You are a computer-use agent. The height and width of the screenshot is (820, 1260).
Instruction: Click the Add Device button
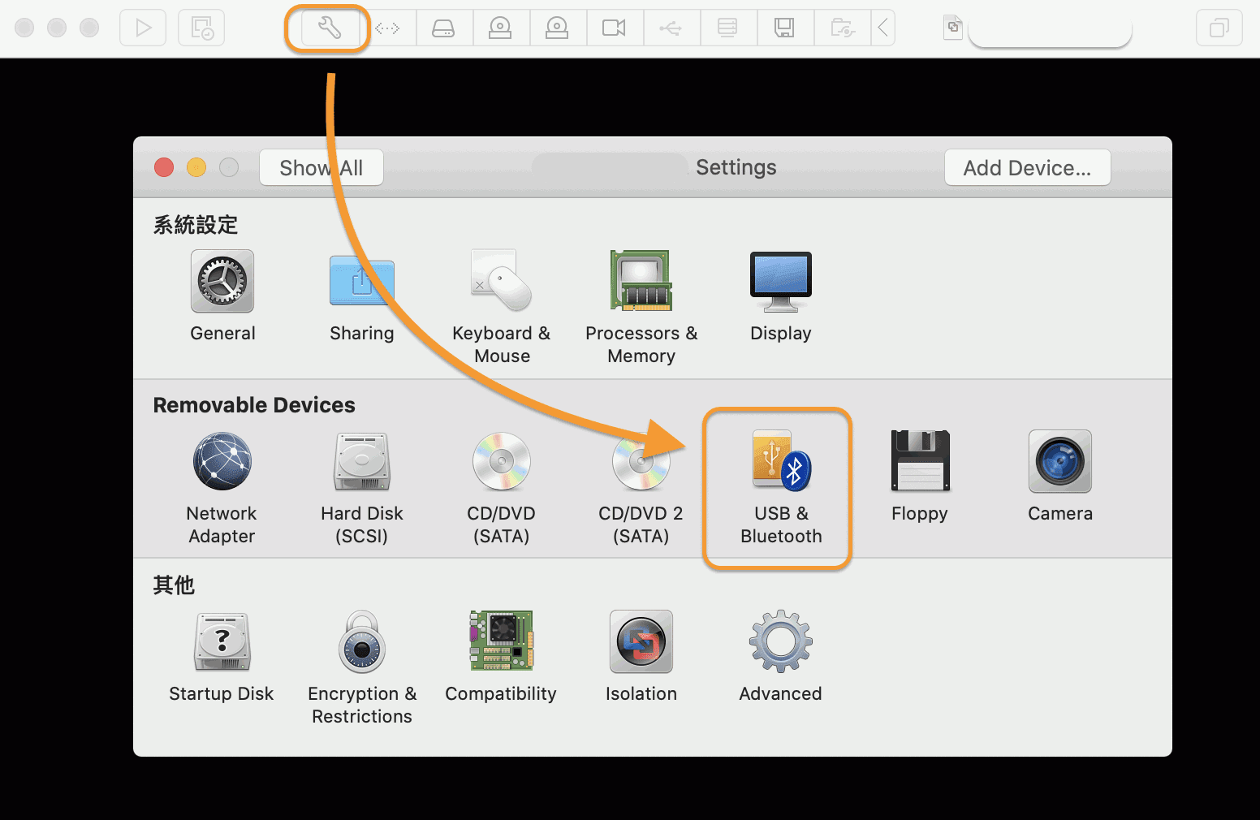[1027, 167]
